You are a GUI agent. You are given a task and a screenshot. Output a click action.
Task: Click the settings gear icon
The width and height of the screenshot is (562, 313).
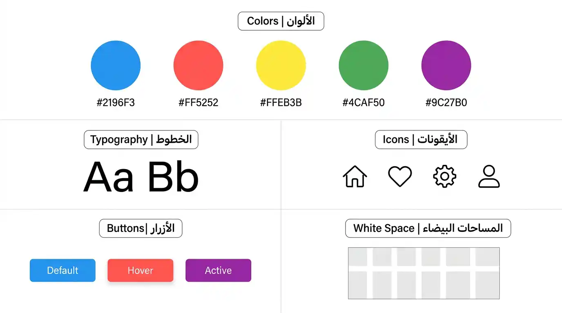click(x=444, y=176)
